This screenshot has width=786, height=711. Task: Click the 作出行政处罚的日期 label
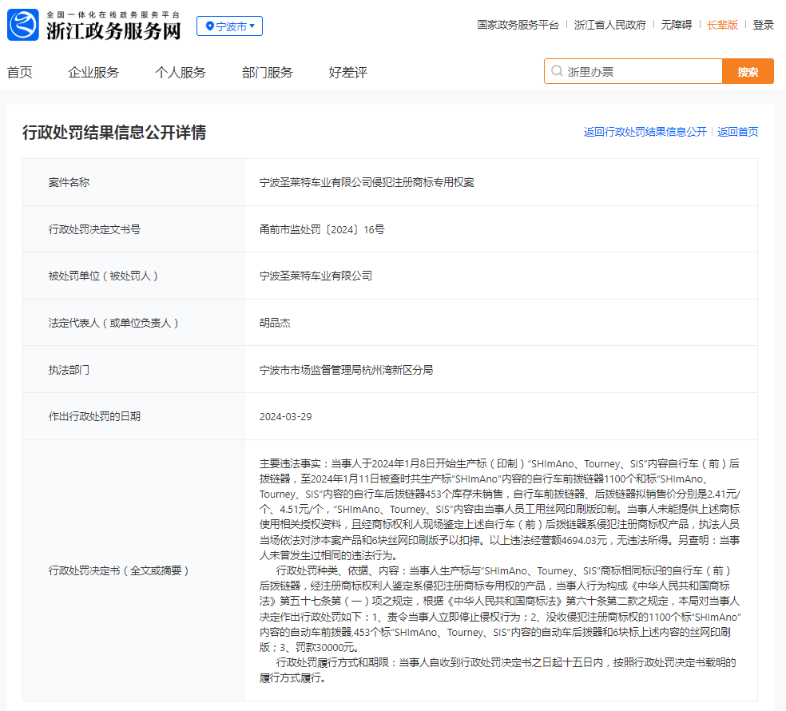click(x=94, y=416)
